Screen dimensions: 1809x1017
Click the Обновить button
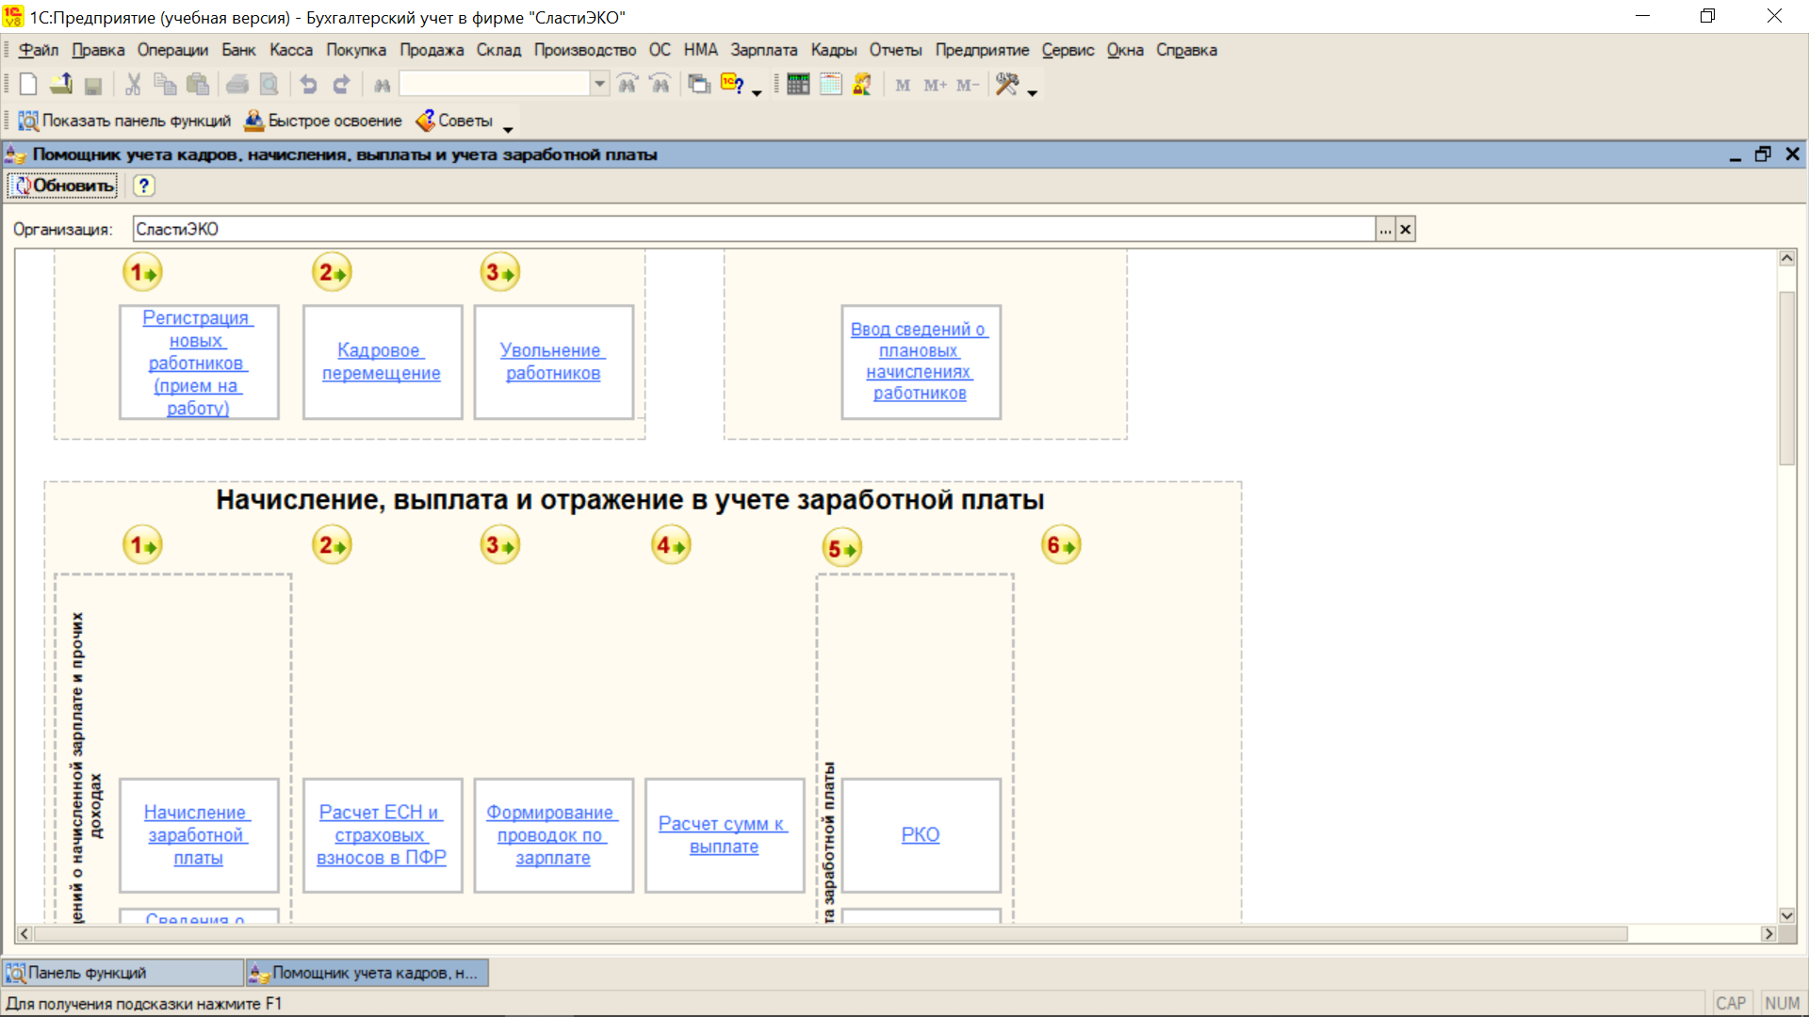63,186
